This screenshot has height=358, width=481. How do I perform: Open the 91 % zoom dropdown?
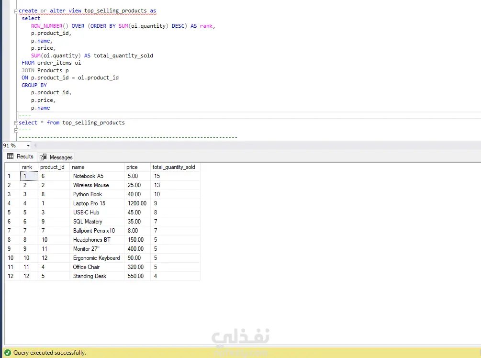[28, 145]
